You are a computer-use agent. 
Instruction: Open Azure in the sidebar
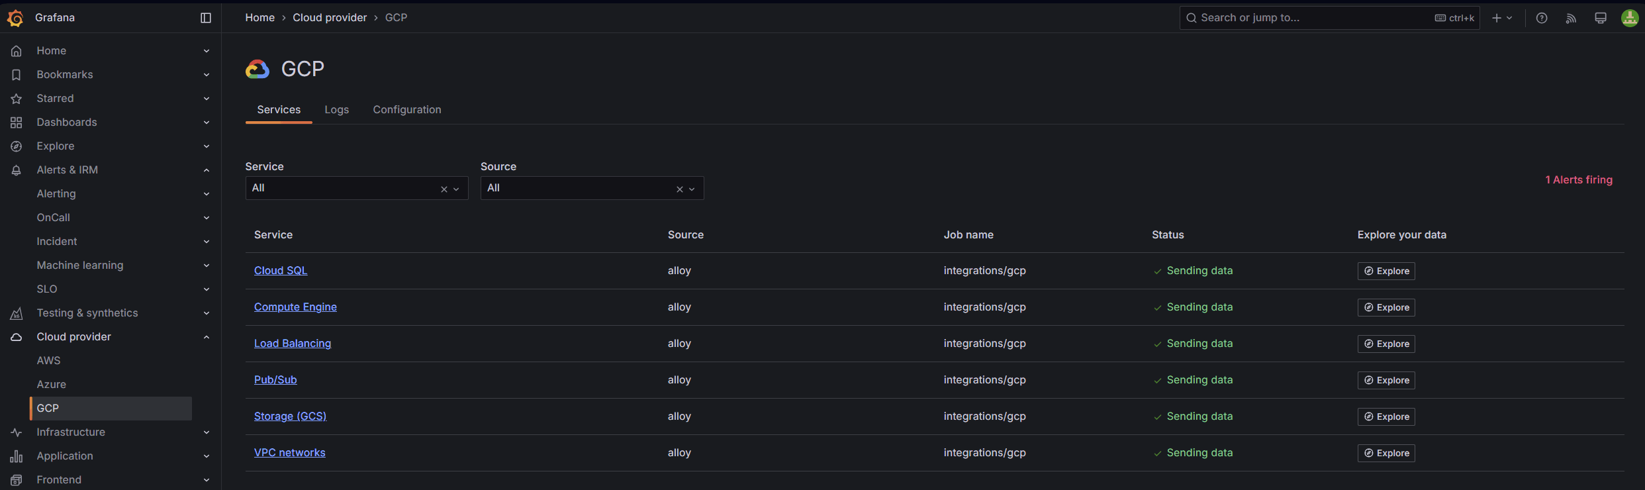coord(51,385)
